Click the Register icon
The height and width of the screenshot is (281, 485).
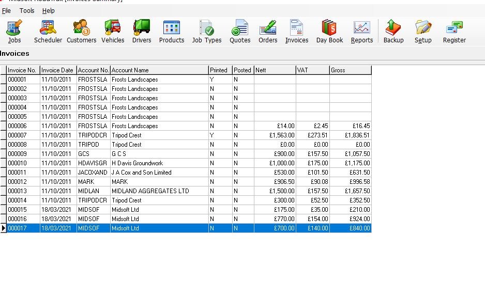tap(454, 31)
